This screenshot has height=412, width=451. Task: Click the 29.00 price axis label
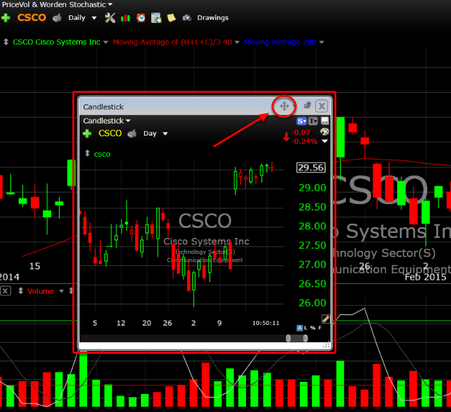coord(313,188)
